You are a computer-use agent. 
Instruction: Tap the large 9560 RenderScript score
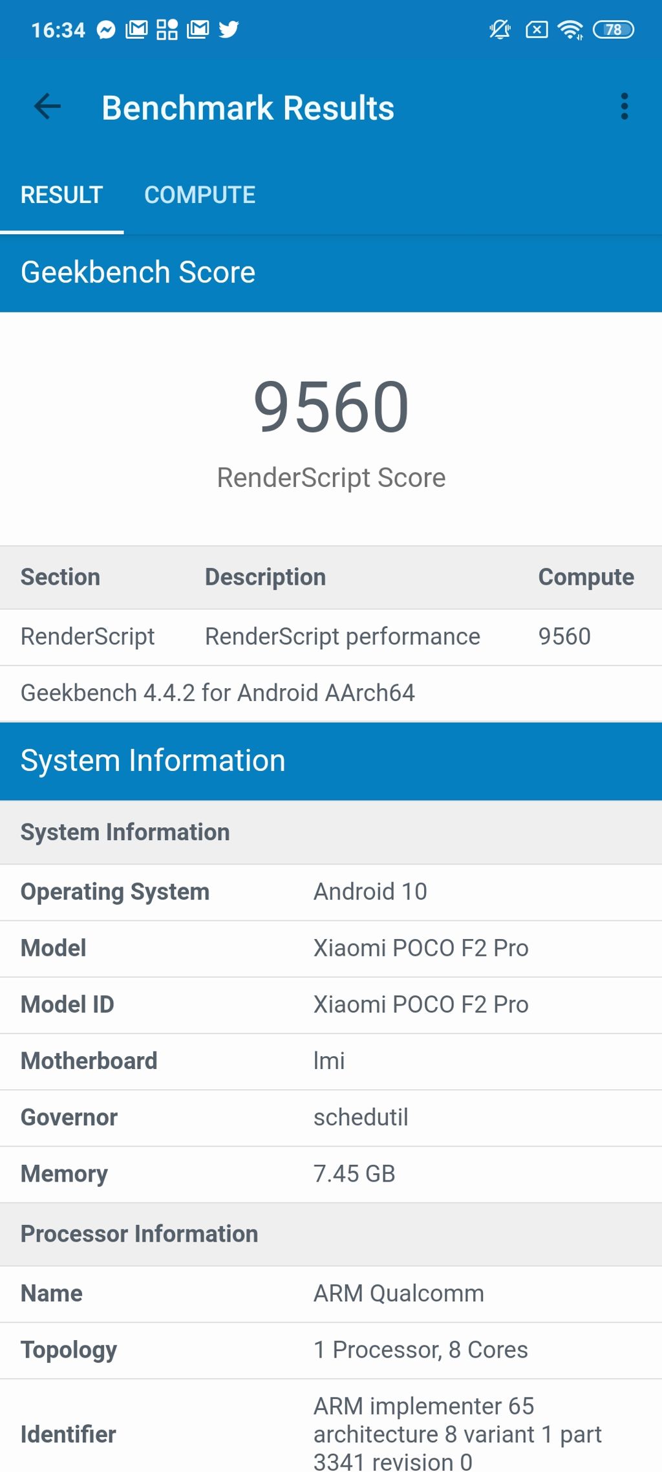[331, 407]
